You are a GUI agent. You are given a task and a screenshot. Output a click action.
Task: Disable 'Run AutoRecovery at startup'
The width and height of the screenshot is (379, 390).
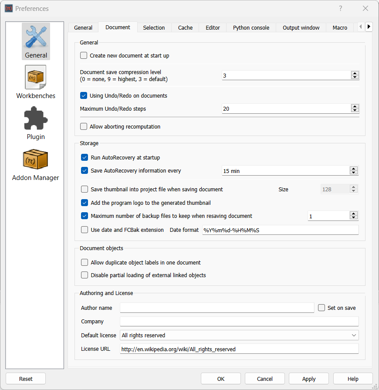[x=84, y=158]
